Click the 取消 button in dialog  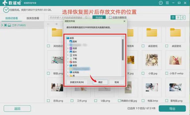117,82
